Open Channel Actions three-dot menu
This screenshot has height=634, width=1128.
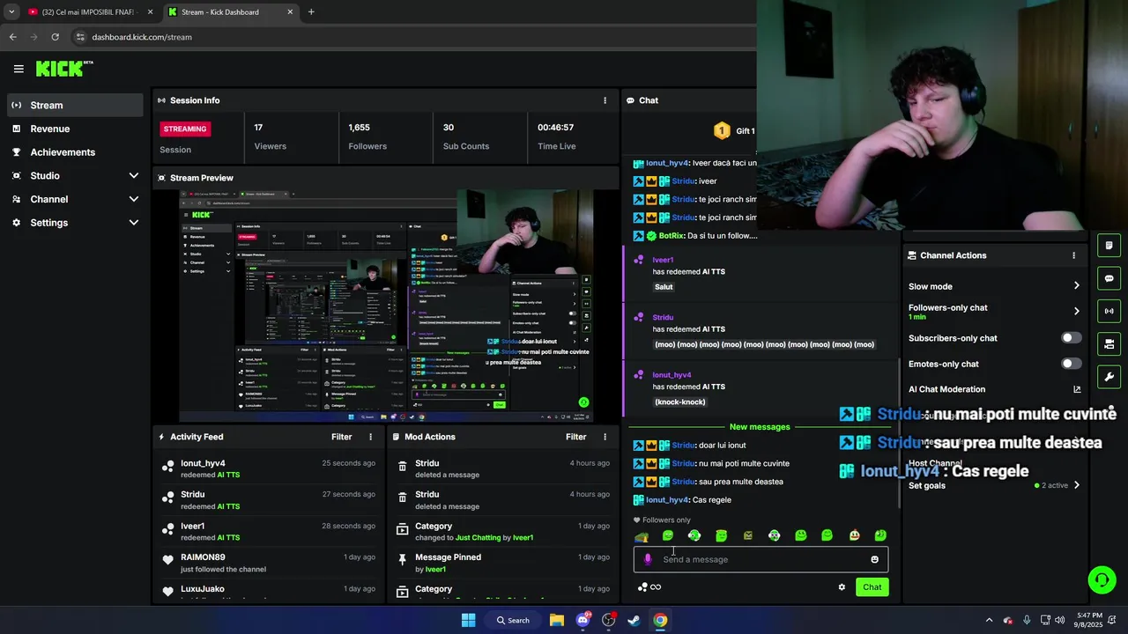[x=1073, y=255]
